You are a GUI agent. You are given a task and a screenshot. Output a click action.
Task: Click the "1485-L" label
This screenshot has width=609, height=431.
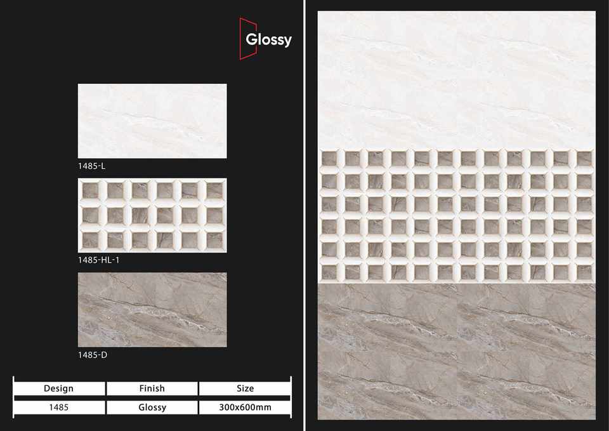tap(91, 166)
